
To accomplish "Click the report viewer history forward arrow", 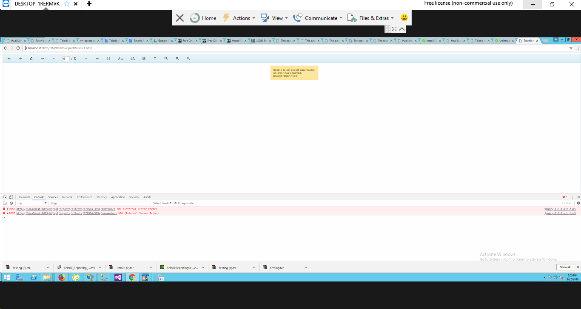I will point(20,59).
